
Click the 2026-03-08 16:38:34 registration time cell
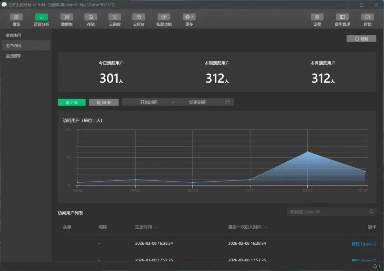tap(154, 243)
